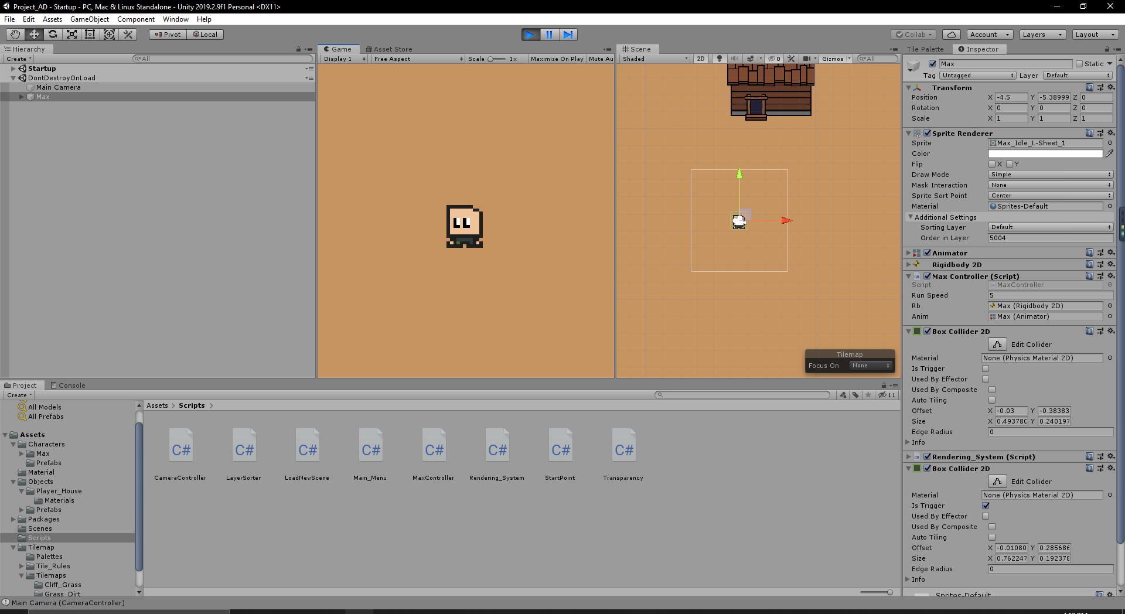This screenshot has height=614, width=1125.
Task: Click the Pause button
Action: pos(549,35)
